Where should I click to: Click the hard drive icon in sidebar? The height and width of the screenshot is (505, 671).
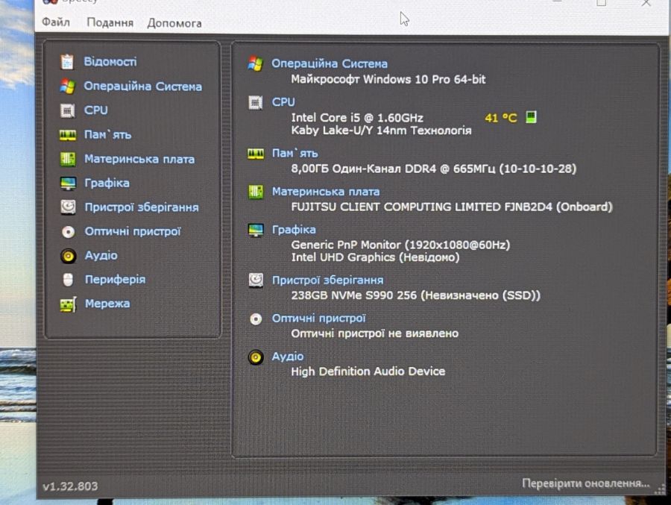tap(68, 207)
